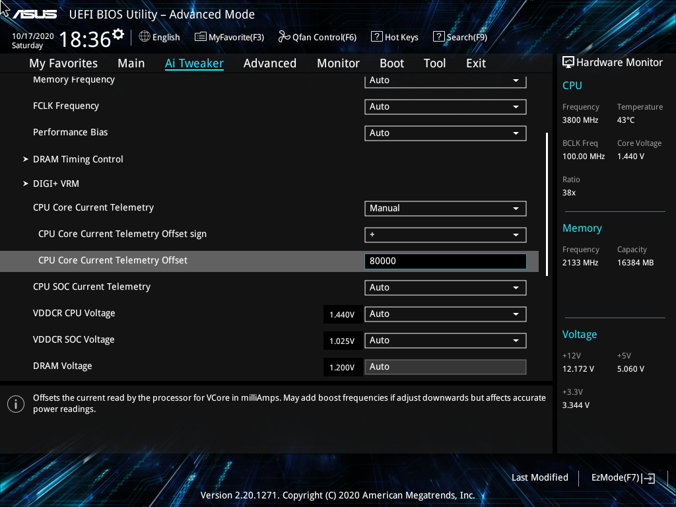
Task: Open the Monitor tab
Action: pos(339,63)
